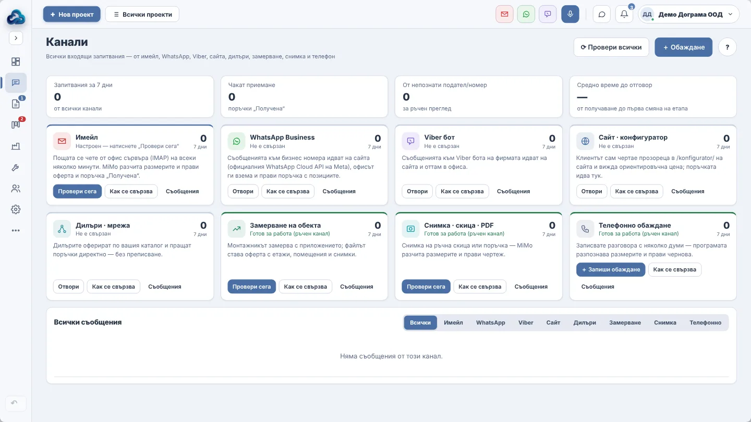This screenshot has height=422, width=751.
Task: Click the blue microphone button in top bar
Action: coord(570,14)
